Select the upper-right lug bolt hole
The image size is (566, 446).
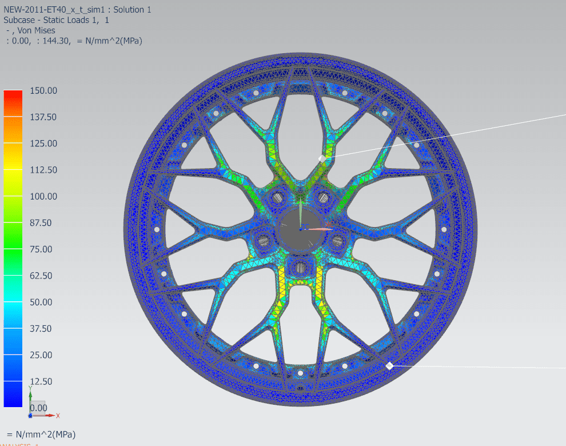(323, 198)
